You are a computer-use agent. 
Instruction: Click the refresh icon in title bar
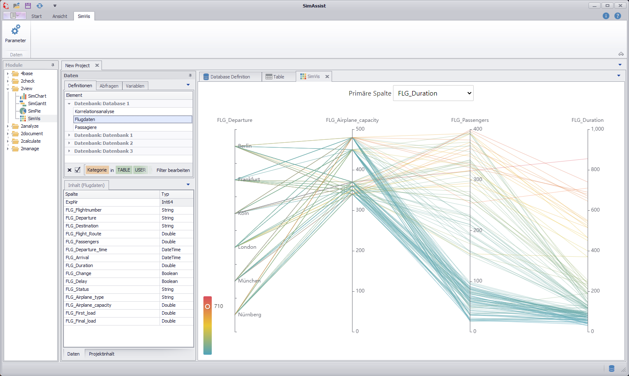[x=40, y=5]
